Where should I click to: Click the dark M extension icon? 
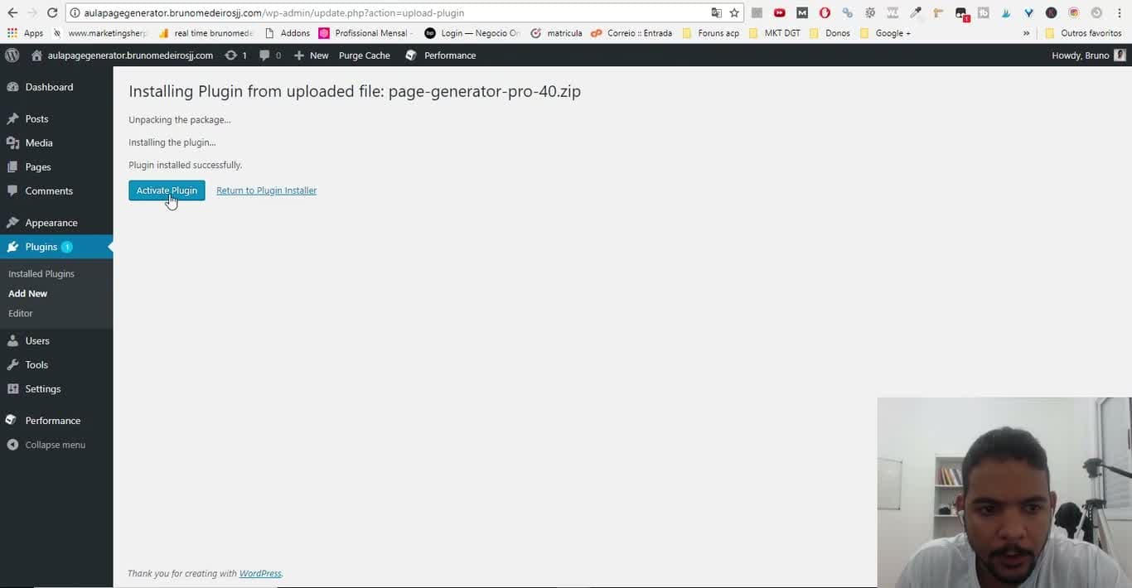802,12
